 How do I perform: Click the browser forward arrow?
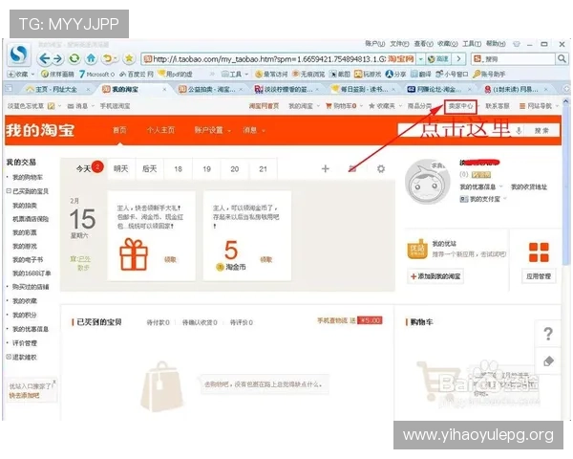[57, 58]
